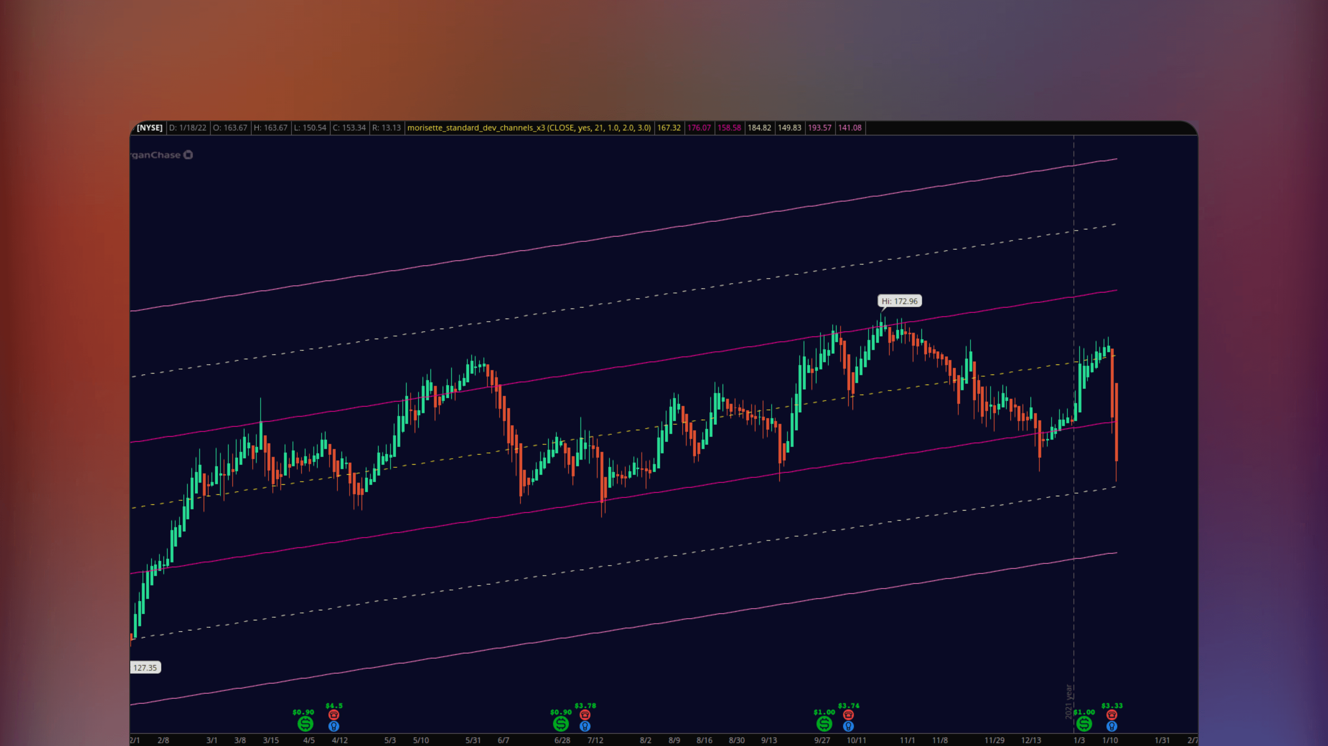Image resolution: width=1328 pixels, height=746 pixels.
Task: Click the Hi: 172.96 price bubble
Action: pos(899,301)
